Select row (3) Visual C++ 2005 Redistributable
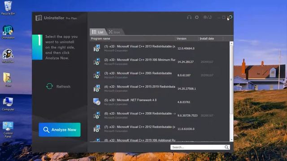287x161 pixels. point(160,75)
